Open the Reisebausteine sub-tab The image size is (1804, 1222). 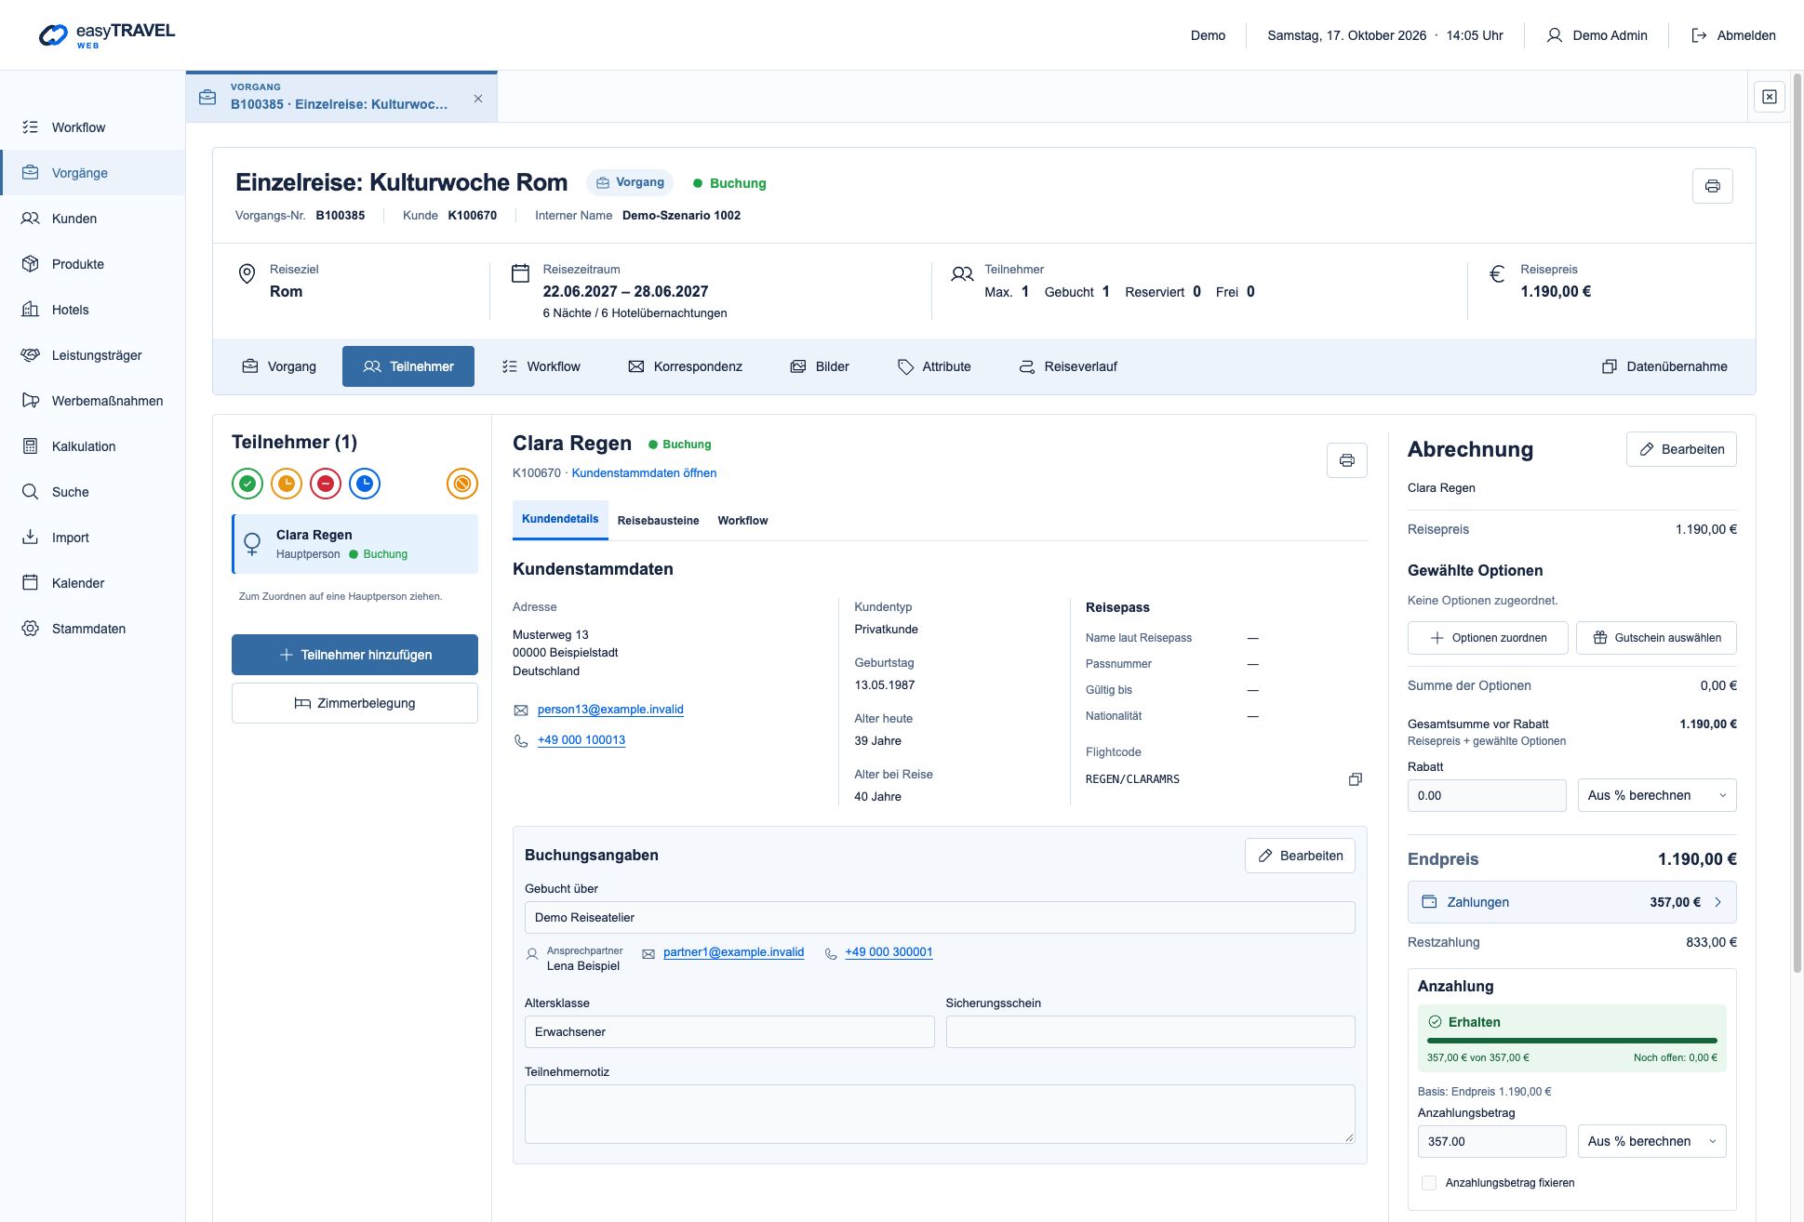click(658, 521)
